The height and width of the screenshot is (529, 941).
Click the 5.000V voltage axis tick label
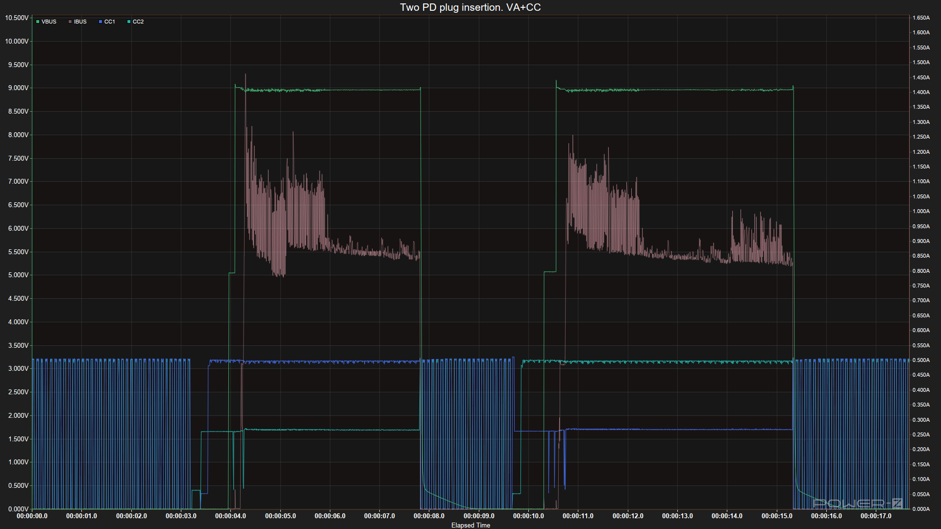coord(18,275)
